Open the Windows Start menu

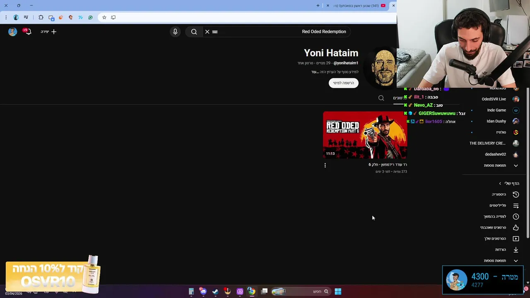pos(338,291)
